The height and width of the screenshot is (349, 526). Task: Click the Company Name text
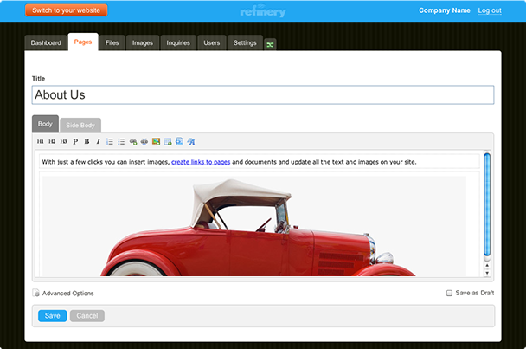[x=445, y=10]
